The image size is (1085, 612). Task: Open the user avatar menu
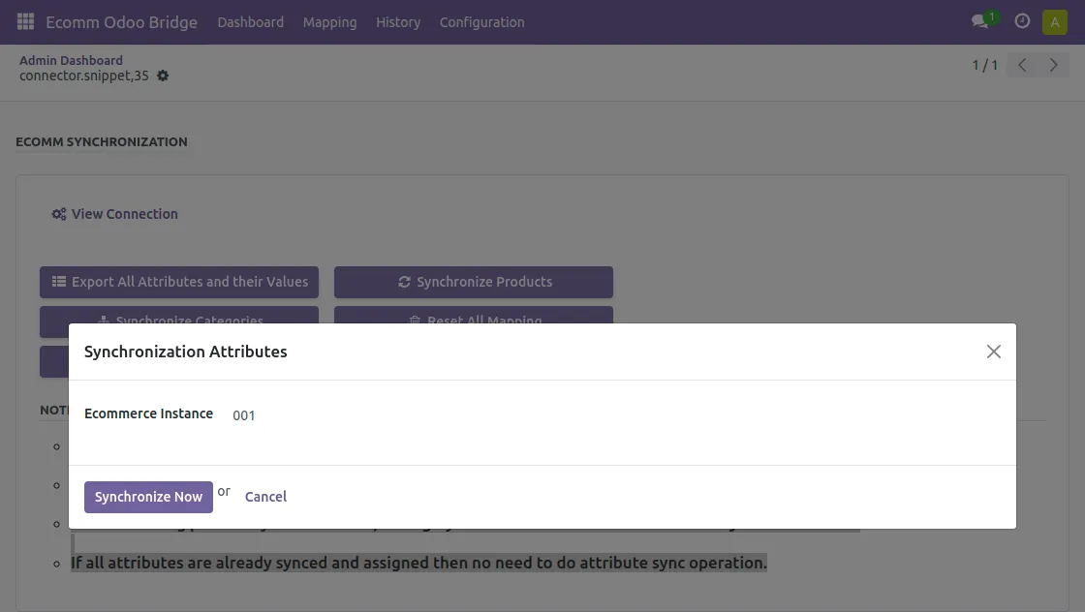coord(1054,20)
